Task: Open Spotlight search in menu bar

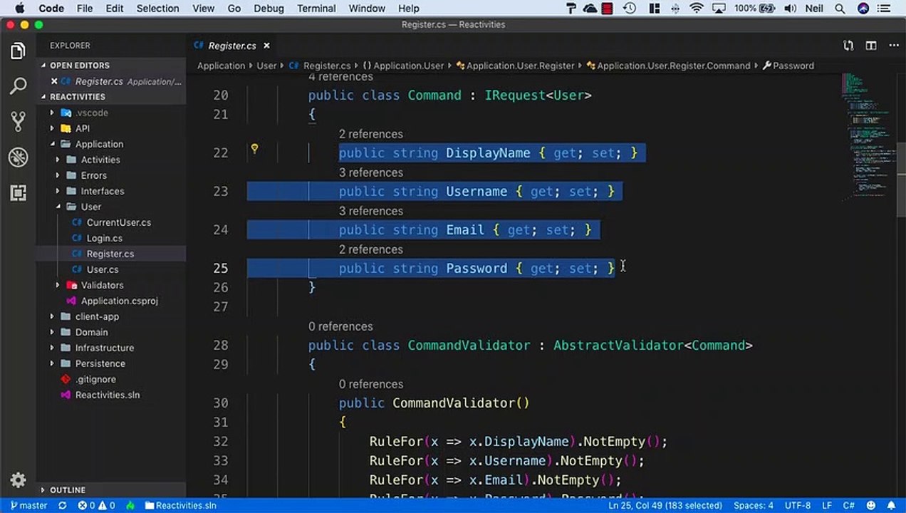Action: coord(840,9)
